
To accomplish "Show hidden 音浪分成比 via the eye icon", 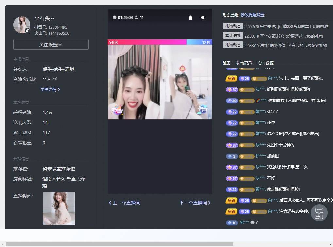I will coord(55,79).
